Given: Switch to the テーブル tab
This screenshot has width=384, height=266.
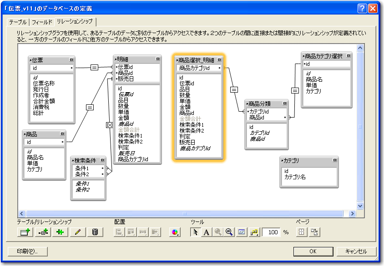Looking at the screenshot, I should point(18,22).
